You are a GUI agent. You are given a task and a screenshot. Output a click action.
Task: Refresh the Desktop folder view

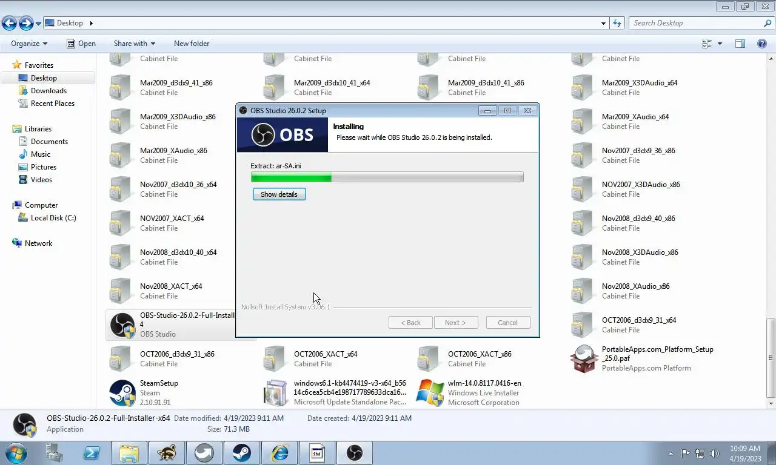[x=617, y=23]
